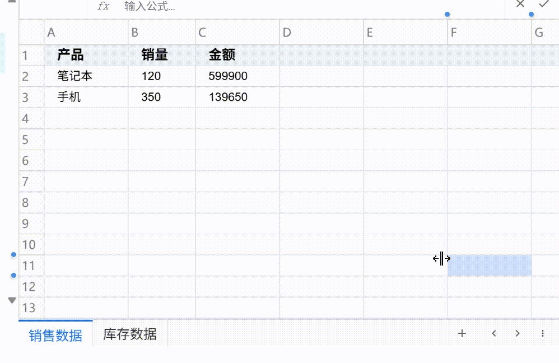Select row 1 header
The width and height of the screenshot is (559, 363).
tap(31, 55)
